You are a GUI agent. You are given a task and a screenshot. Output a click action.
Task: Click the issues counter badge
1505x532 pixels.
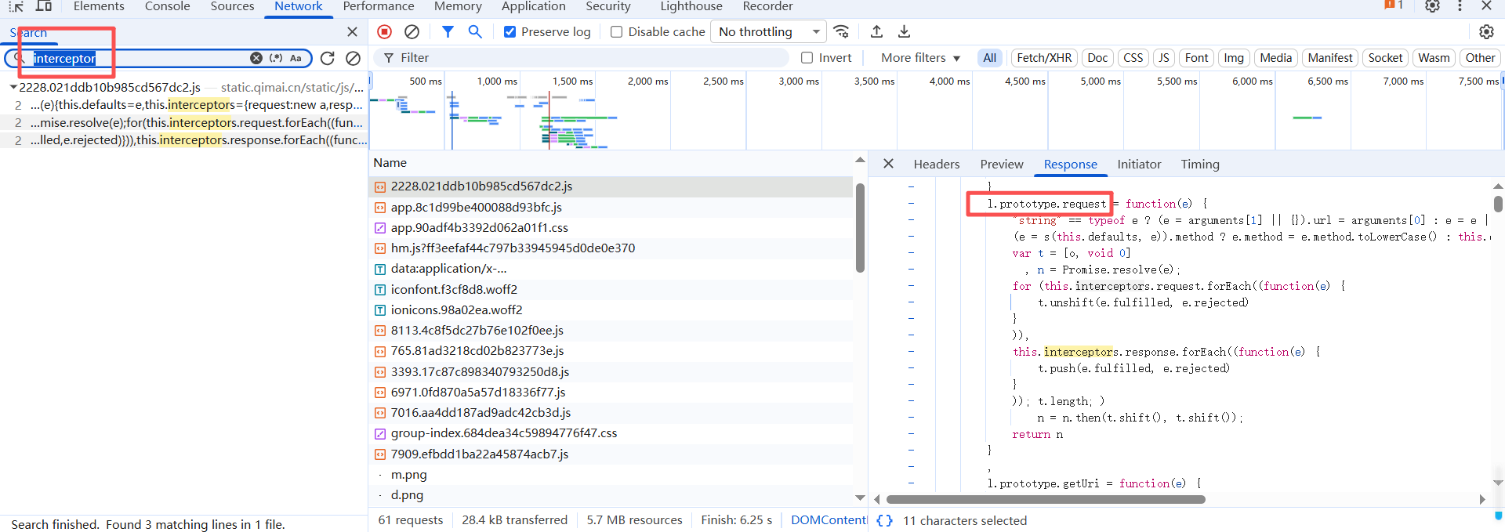(1393, 5)
